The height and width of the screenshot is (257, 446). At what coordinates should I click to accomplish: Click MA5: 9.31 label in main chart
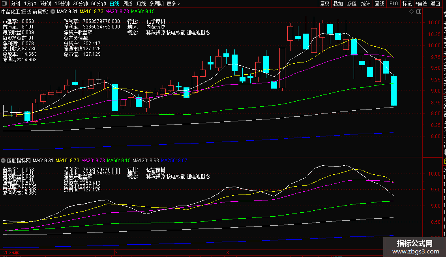67,12
